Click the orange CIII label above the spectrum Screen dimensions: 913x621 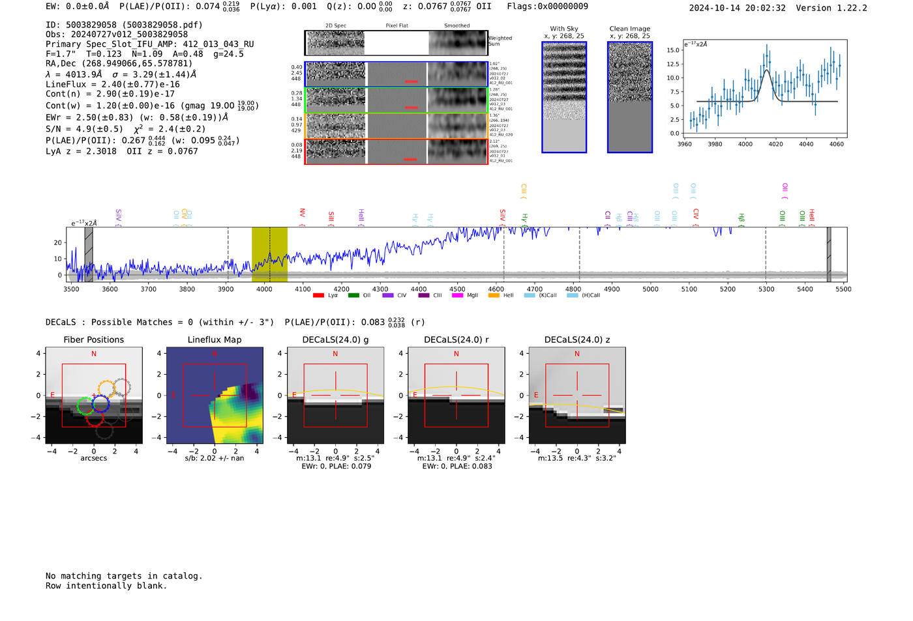[x=523, y=190]
